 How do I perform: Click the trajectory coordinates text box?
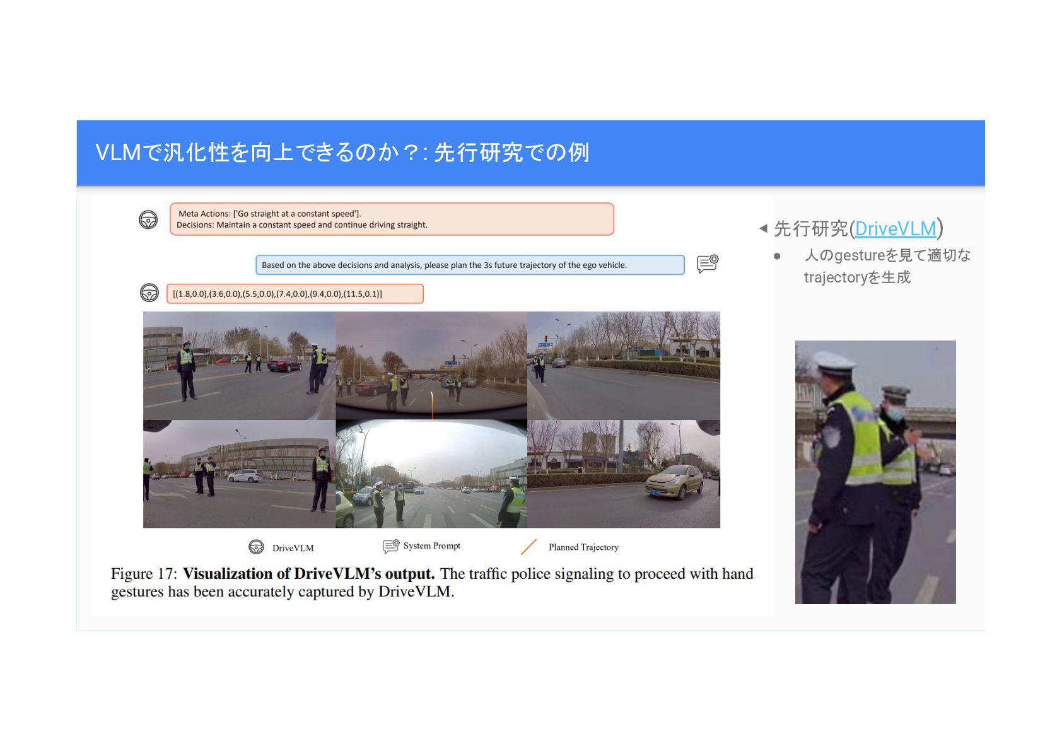click(x=295, y=294)
